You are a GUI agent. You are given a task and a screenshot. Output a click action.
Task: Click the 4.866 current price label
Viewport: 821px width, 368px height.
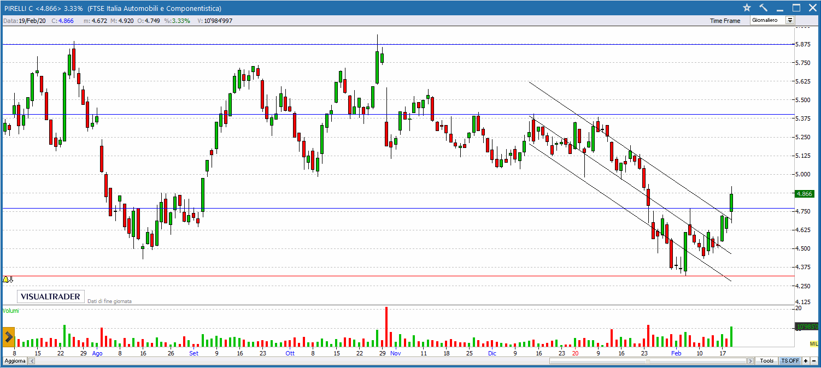pos(805,194)
